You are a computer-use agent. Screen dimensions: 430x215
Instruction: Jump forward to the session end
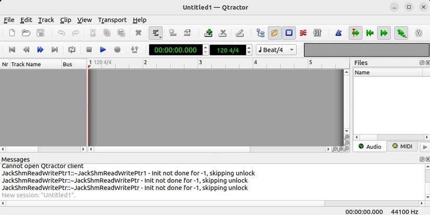pos(55,49)
